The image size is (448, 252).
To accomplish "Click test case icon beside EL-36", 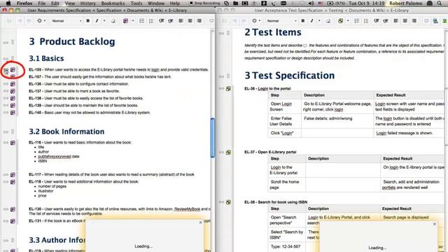I will (x=228, y=89).
